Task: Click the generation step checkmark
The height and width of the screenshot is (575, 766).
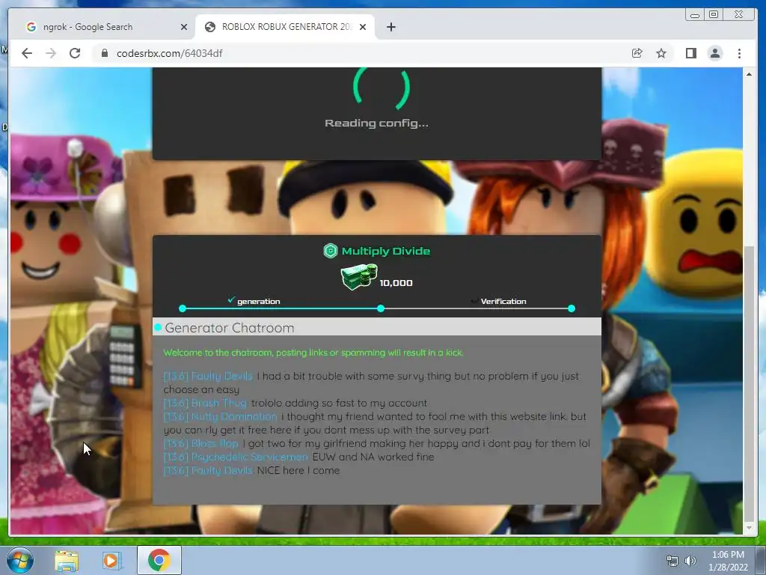Action: pyautogui.click(x=231, y=299)
